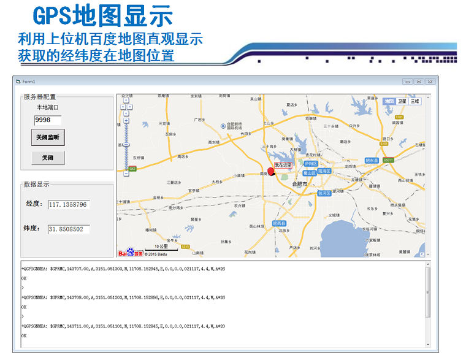Maximize the Form1 window
The width and height of the screenshot is (466, 360).
[419, 82]
